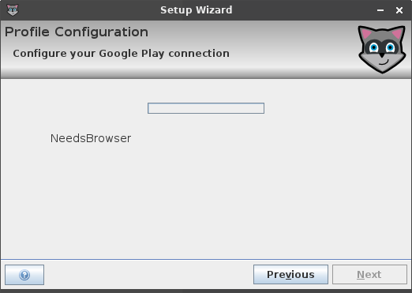Click the Profile Configuration heading

[77, 32]
